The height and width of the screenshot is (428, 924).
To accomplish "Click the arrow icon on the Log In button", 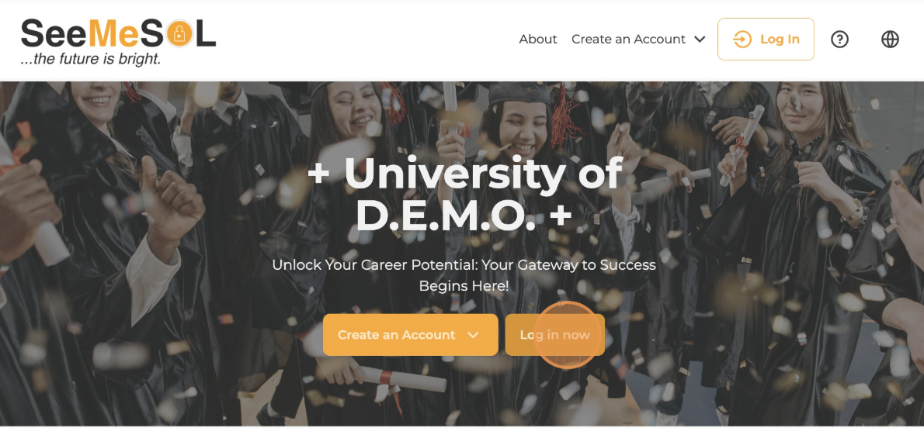I will coord(742,40).
